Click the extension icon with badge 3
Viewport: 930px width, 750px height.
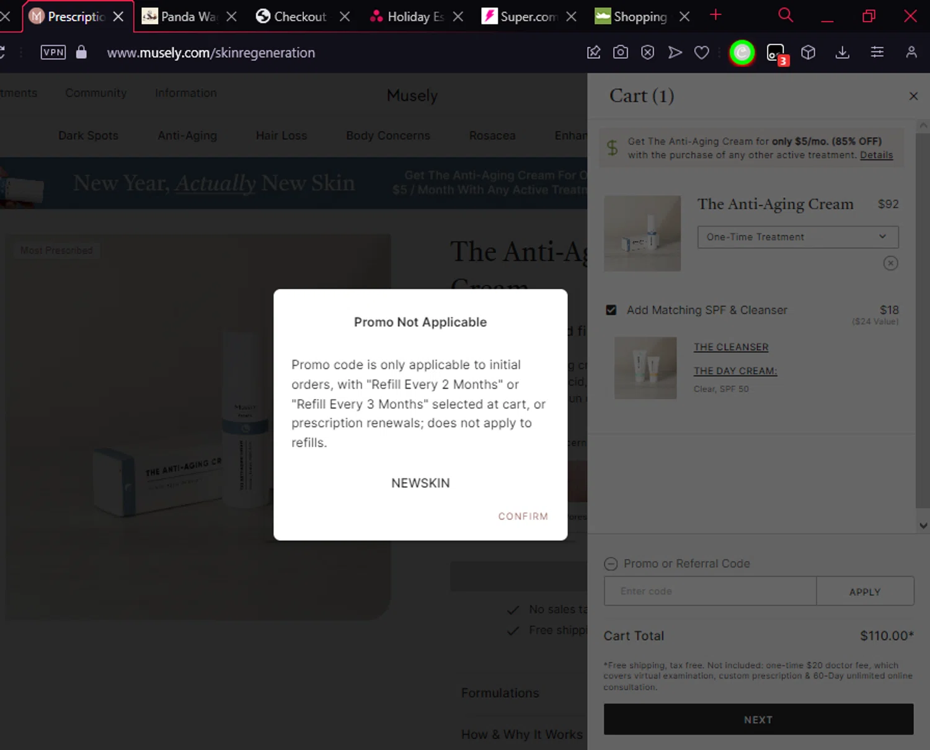pos(777,54)
